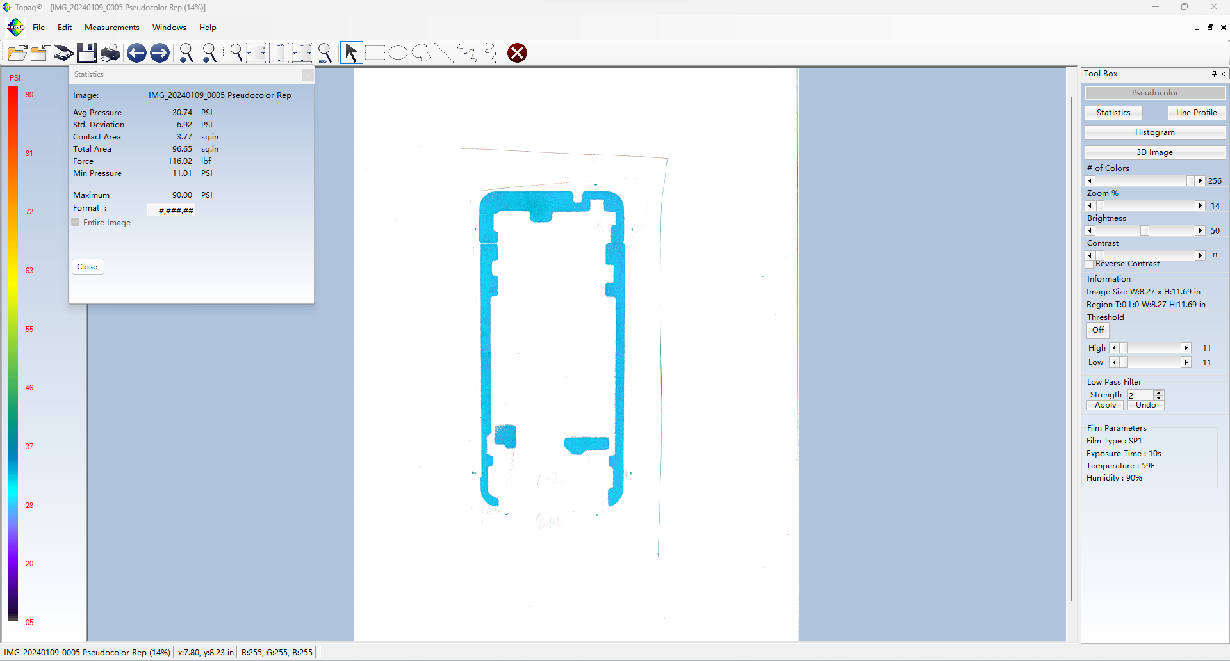Click the printer icon in toolbar
This screenshot has height=661, width=1230.
pyautogui.click(x=110, y=53)
